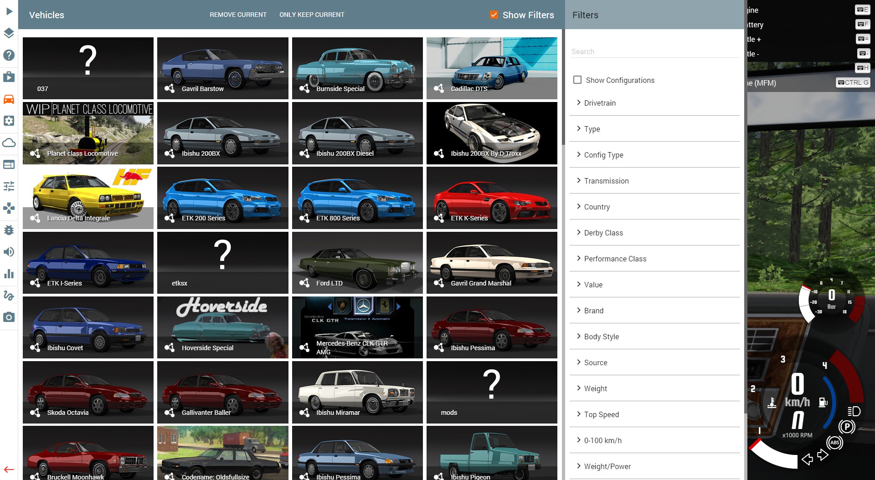Expand the Config Type filter
This screenshot has width=875, height=480.
pyautogui.click(x=654, y=155)
